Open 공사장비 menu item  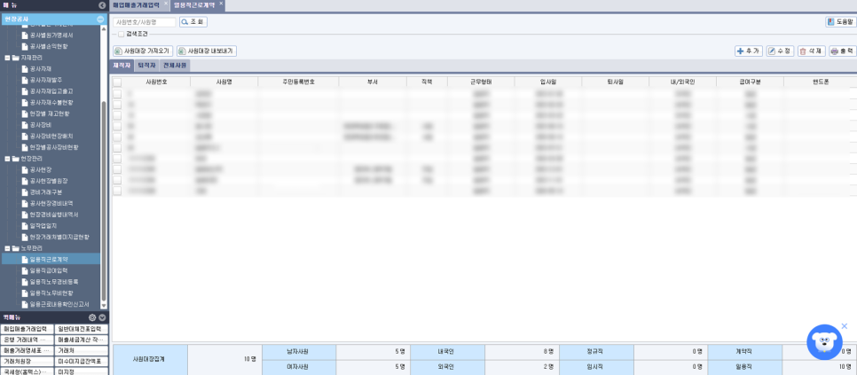click(41, 125)
